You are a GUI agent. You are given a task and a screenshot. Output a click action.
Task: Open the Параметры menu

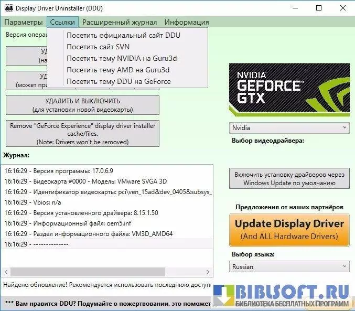[23, 22]
